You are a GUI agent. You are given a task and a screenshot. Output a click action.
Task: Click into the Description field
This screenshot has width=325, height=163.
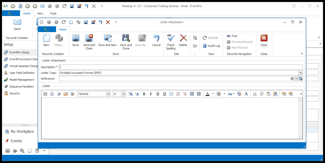(181, 67)
